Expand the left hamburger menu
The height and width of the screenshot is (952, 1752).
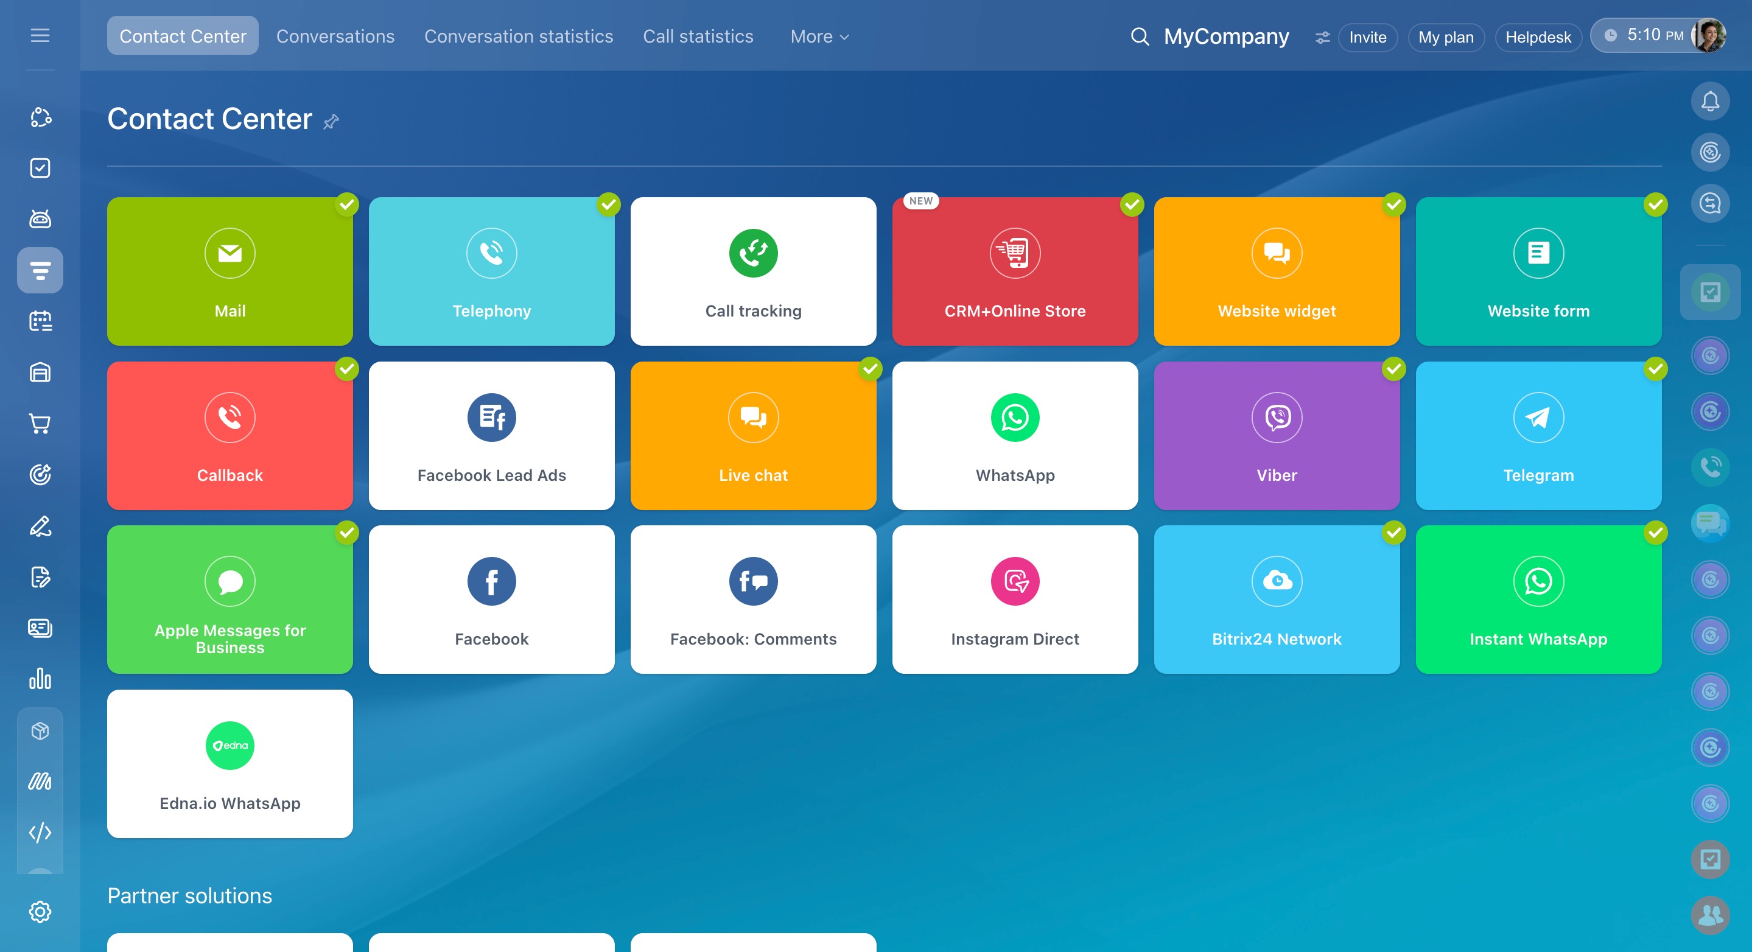40,35
